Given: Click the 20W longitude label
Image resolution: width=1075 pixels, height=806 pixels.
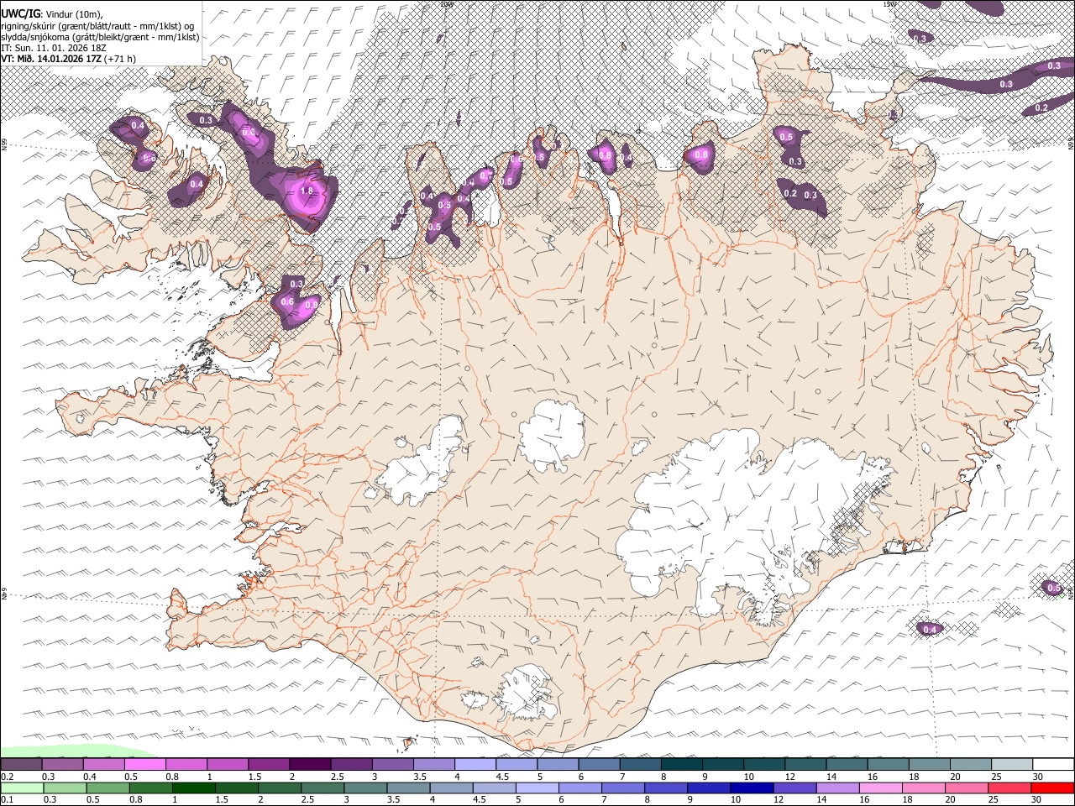Looking at the screenshot, I should (x=445, y=4).
